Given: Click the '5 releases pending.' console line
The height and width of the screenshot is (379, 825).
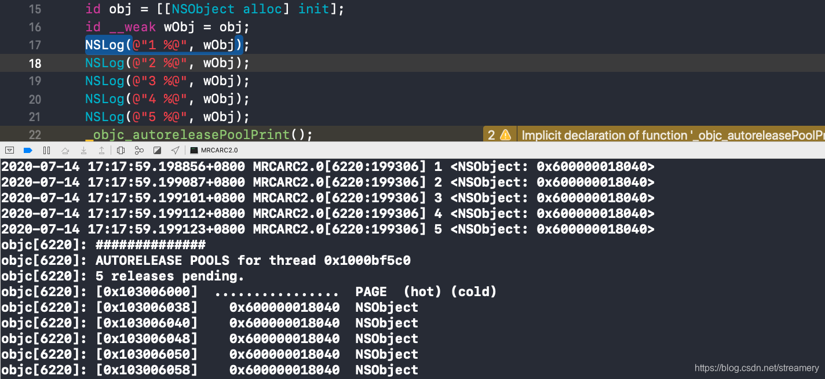Looking at the screenshot, I should (x=123, y=276).
